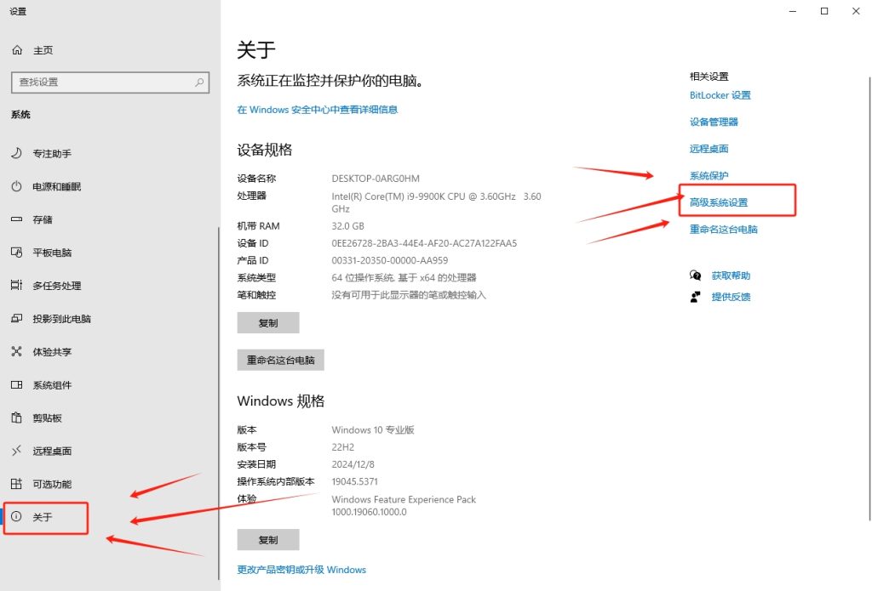Click 复制 button under 设备规格
The image size is (872, 591).
268,323
